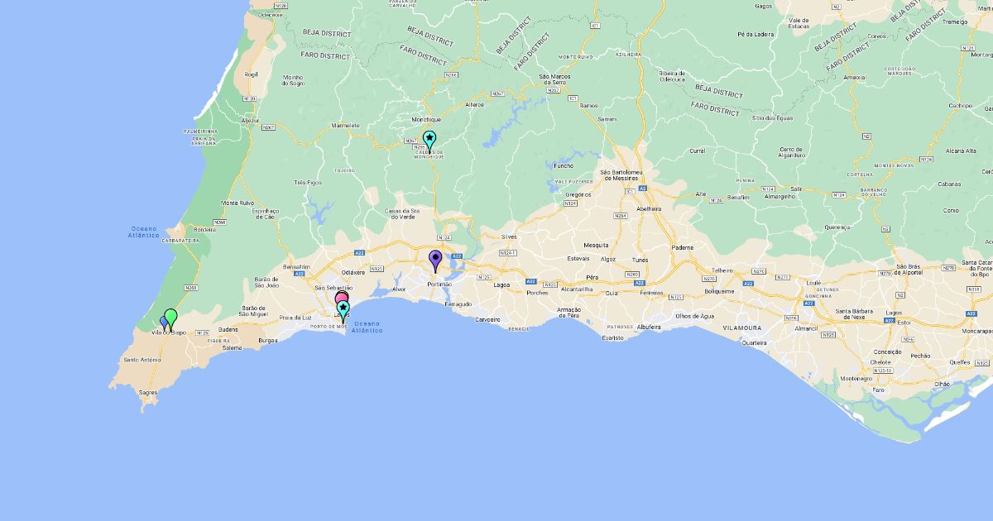Select the Salema place label
993x521 pixels.
[233, 347]
